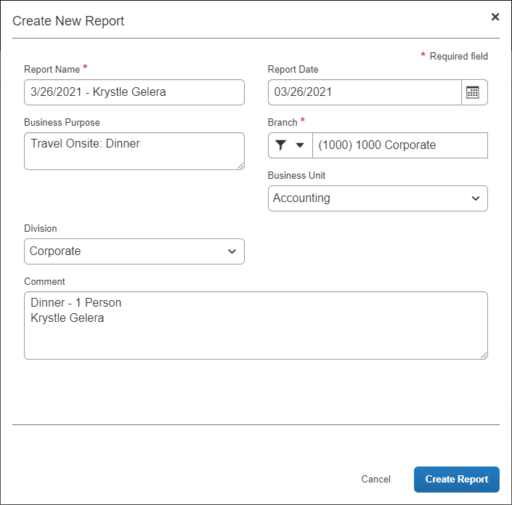Click the Required field legend text
Screen dimensions: 512x505
[x=458, y=56]
